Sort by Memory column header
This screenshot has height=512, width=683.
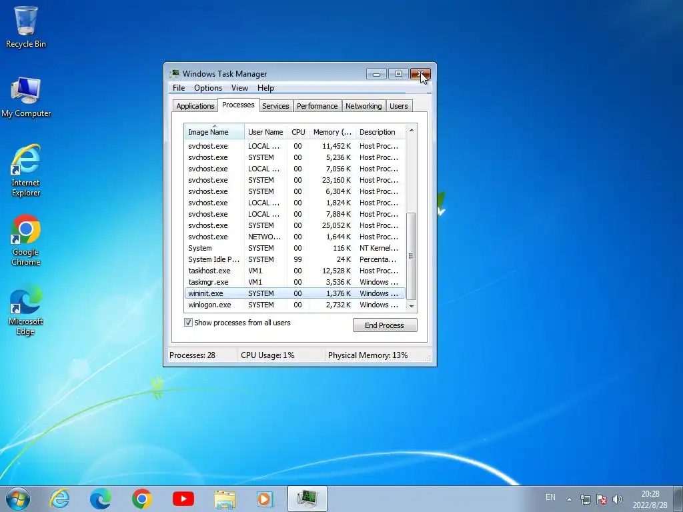[x=332, y=132]
